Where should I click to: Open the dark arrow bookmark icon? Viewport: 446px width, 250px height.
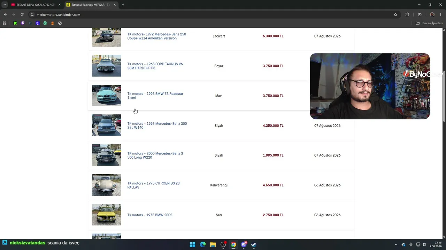(30, 23)
